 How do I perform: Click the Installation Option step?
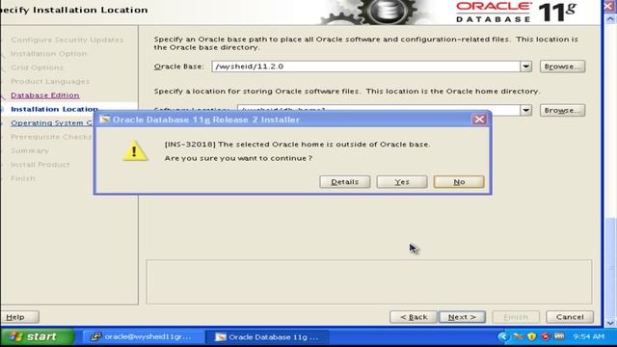coord(48,54)
